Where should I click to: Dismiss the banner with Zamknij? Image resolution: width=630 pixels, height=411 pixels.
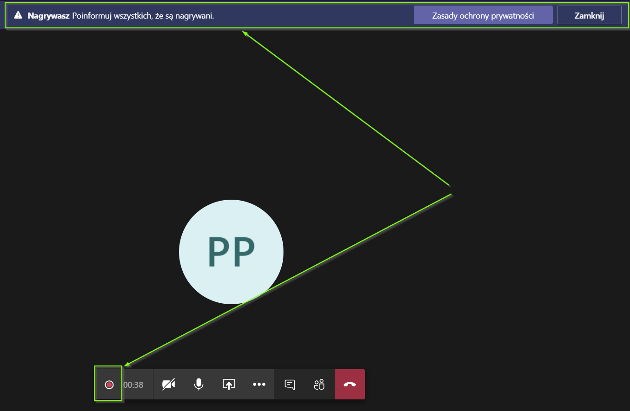click(x=589, y=15)
